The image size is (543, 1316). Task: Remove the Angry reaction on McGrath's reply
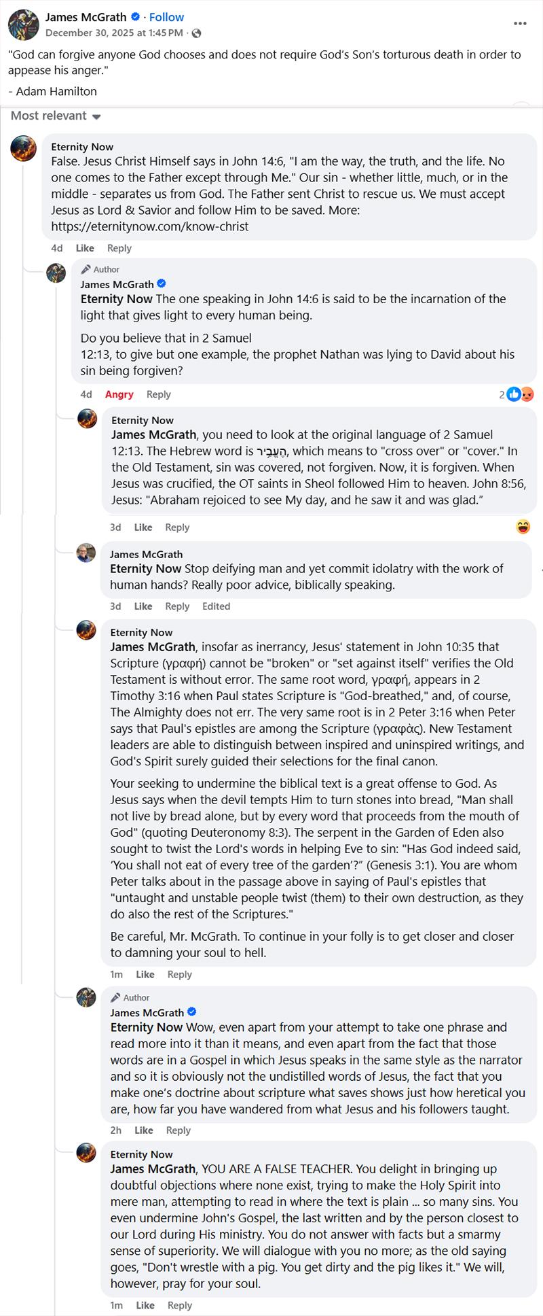(x=119, y=394)
